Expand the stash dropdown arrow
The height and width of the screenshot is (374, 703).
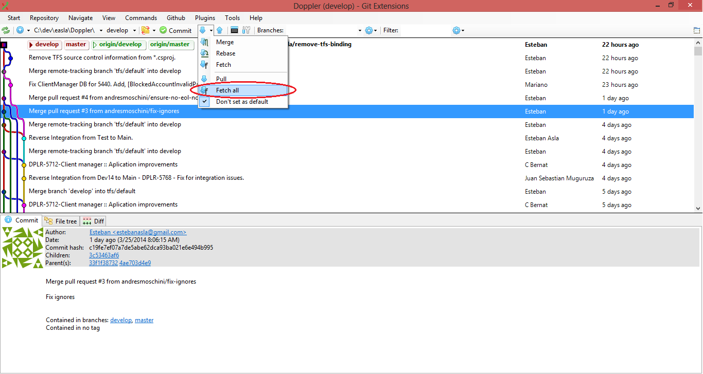point(154,30)
